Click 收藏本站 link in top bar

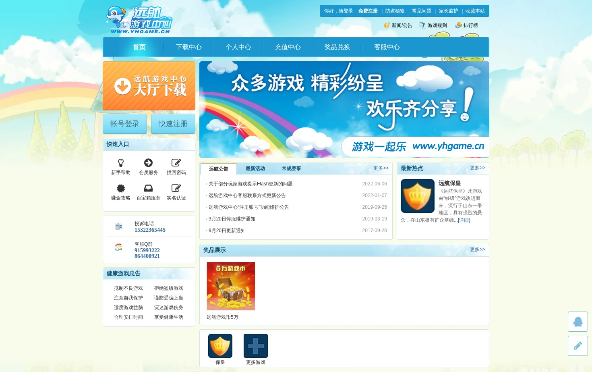click(x=475, y=11)
